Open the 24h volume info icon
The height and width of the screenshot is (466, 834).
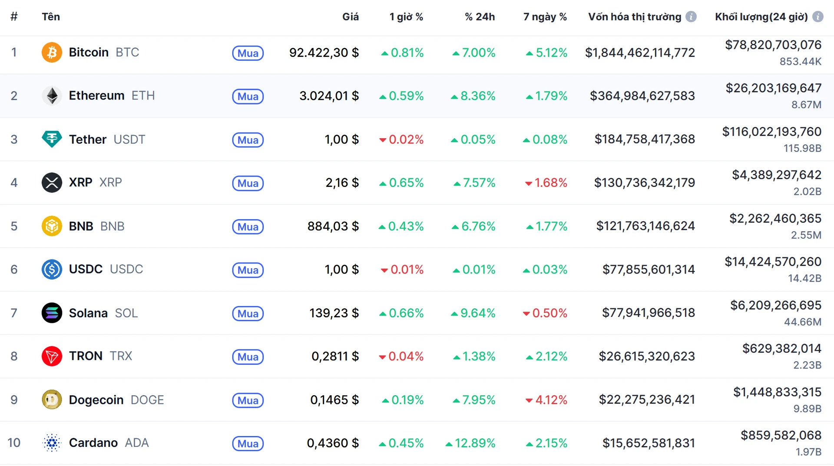(817, 17)
